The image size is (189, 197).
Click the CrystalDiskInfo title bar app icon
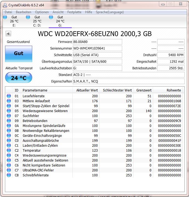[5, 5]
